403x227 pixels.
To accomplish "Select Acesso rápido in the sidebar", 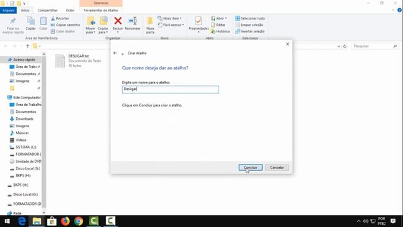I will 22,59.
